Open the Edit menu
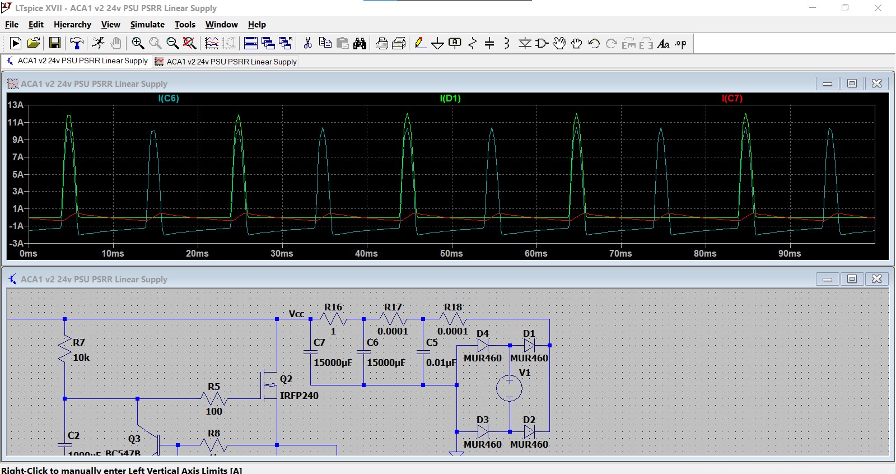This screenshot has width=896, height=474. coord(36,25)
